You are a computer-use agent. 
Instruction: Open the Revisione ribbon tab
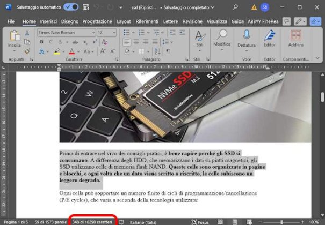click(192, 21)
